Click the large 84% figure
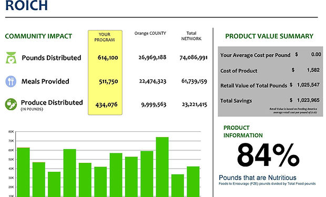Screen dimensions: 326x197 pos(268,155)
